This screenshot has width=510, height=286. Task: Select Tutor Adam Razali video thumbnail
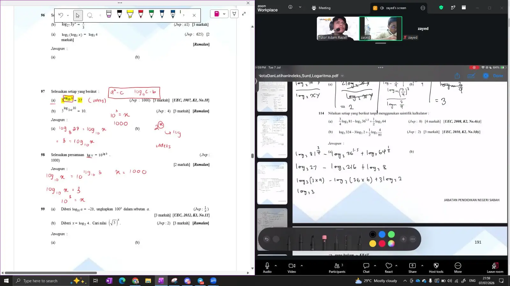(x=338, y=29)
